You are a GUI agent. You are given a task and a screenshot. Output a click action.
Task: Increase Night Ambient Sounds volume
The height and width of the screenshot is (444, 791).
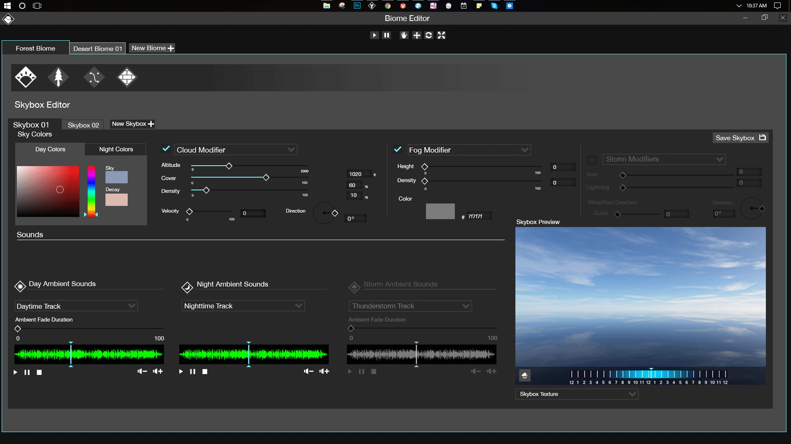point(324,371)
